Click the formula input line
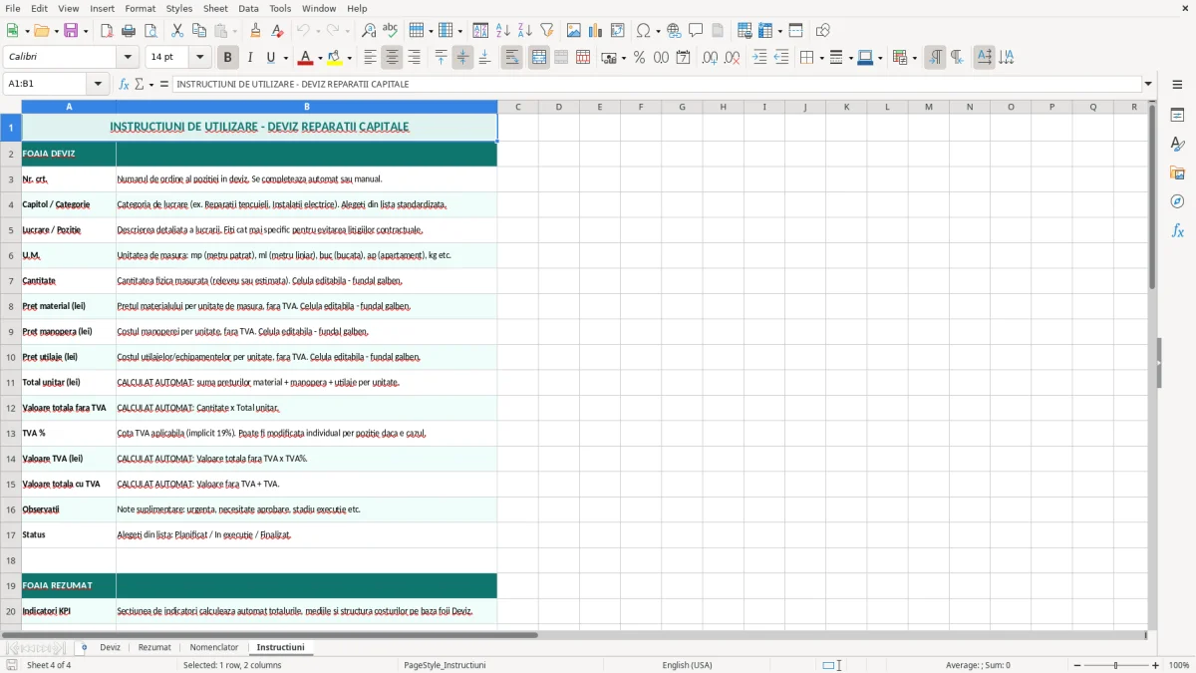 (x=657, y=84)
